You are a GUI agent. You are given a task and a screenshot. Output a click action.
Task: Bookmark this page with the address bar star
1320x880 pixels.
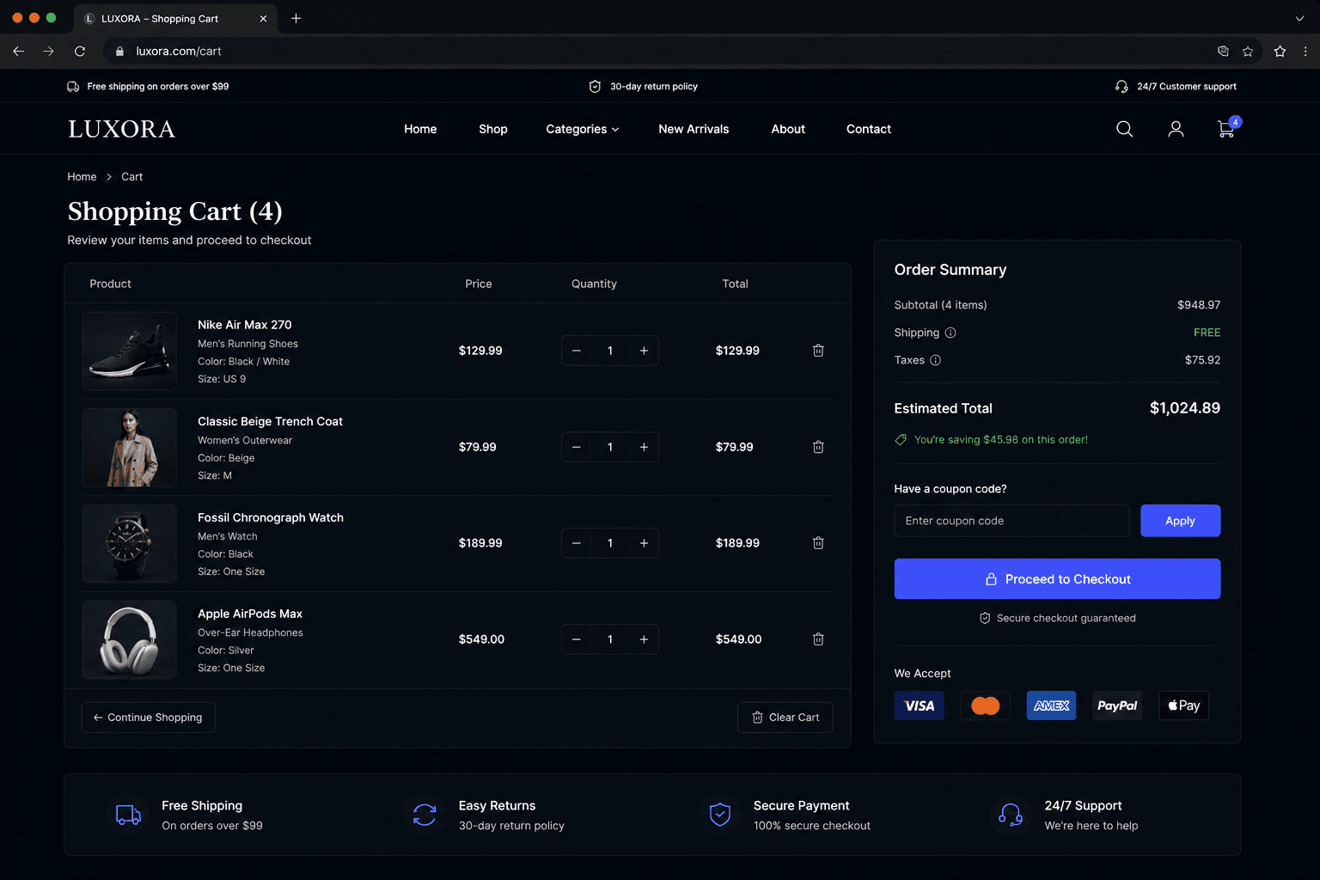[x=1248, y=52]
